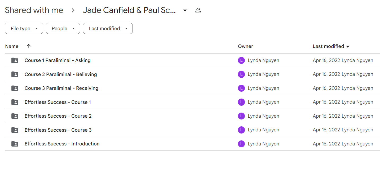Open the shared people icon beside folder title
The height and width of the screenshot is (173, 380).
coord(198,11)
